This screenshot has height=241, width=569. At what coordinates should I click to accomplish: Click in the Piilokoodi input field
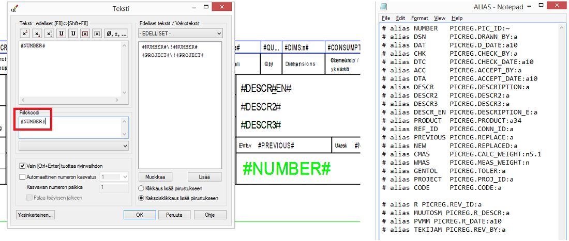[x=73, y=127]
